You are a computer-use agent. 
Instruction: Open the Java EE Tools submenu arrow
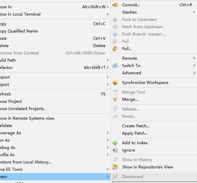click(107, 169)
